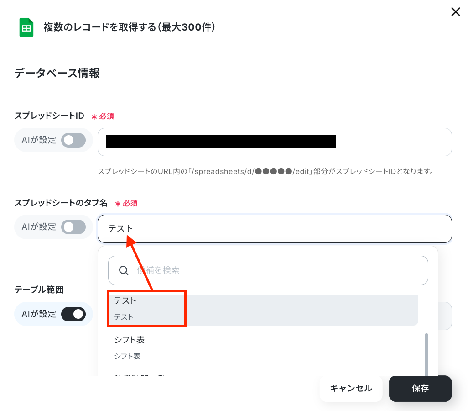Click the 必須 asterisk beside スプレッドシートのタブ名

click(x=118, y=204)
